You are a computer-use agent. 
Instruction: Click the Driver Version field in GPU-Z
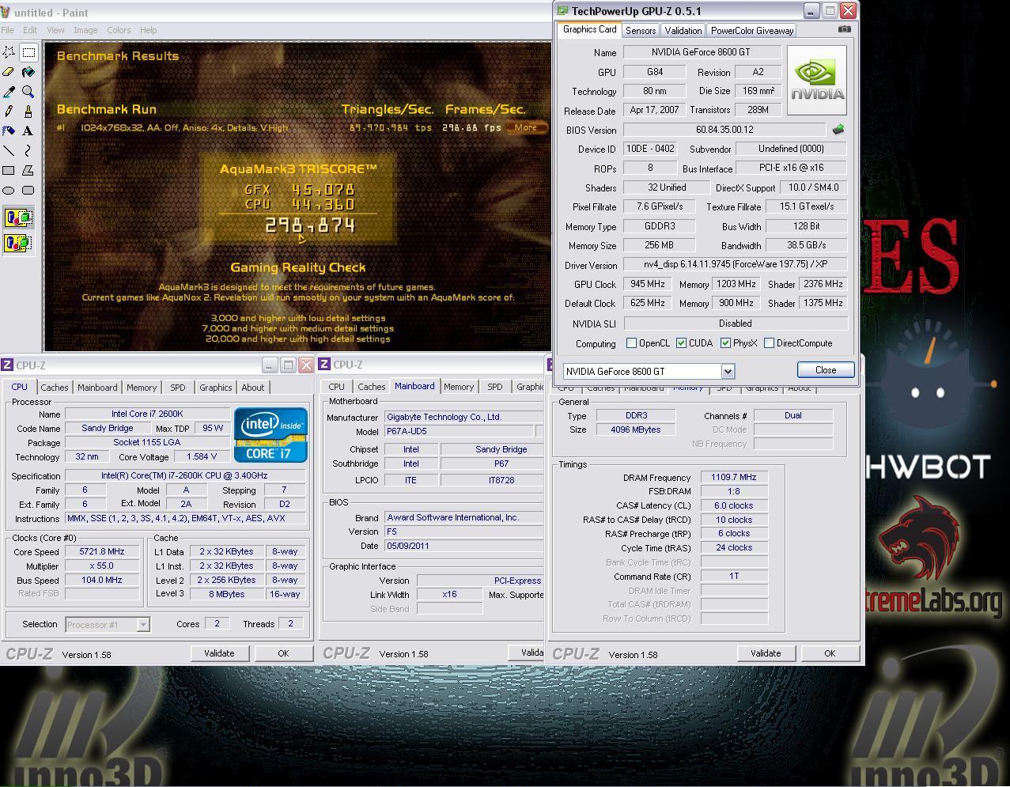coord(735,264)
